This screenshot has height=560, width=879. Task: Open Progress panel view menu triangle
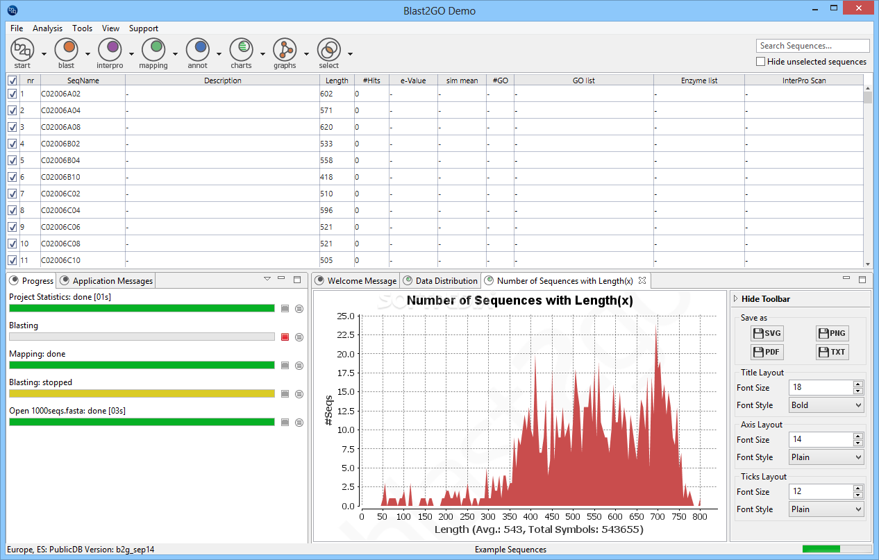(x=267, y=279)
